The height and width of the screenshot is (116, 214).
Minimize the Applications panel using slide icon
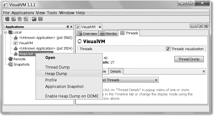pyautogui.click(x=67, y=27)
